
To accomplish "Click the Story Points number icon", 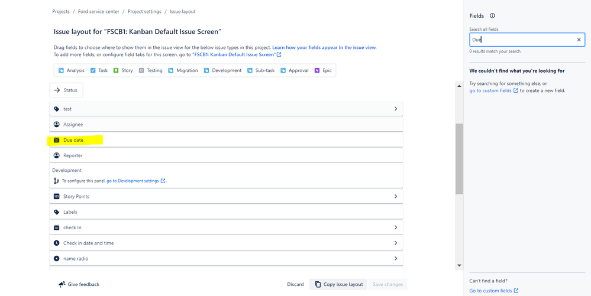I will click(x=57, y=196).
